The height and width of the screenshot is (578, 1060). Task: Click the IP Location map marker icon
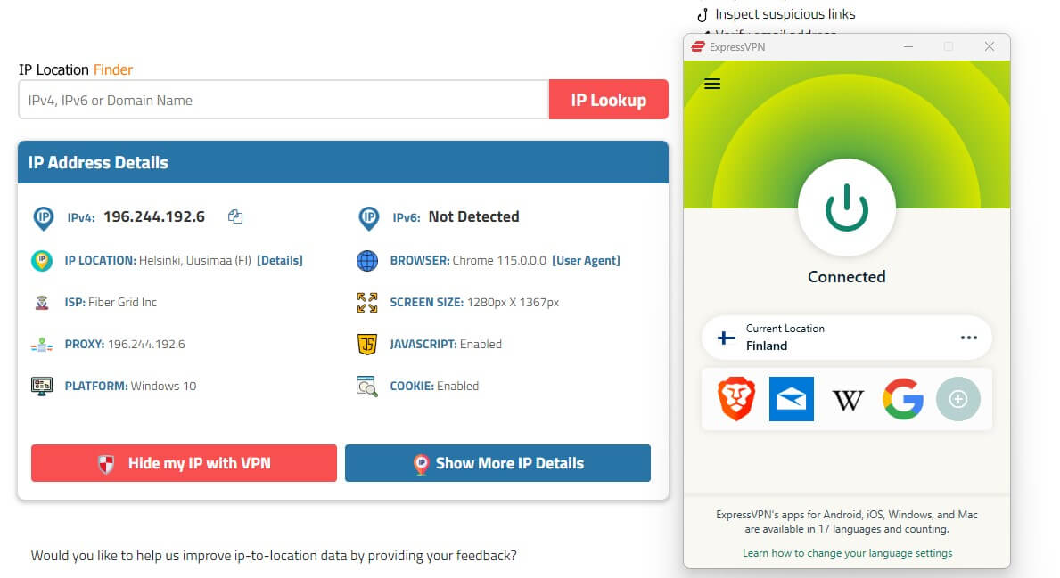tap(42, 261)
